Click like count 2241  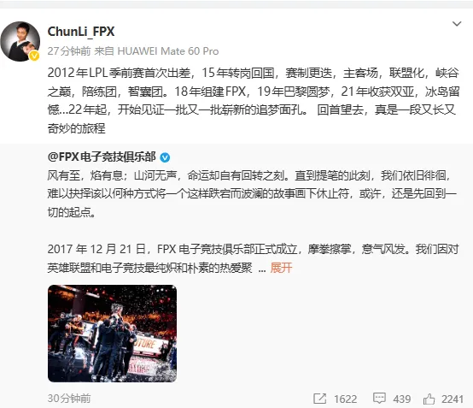(x=453, y=399)
